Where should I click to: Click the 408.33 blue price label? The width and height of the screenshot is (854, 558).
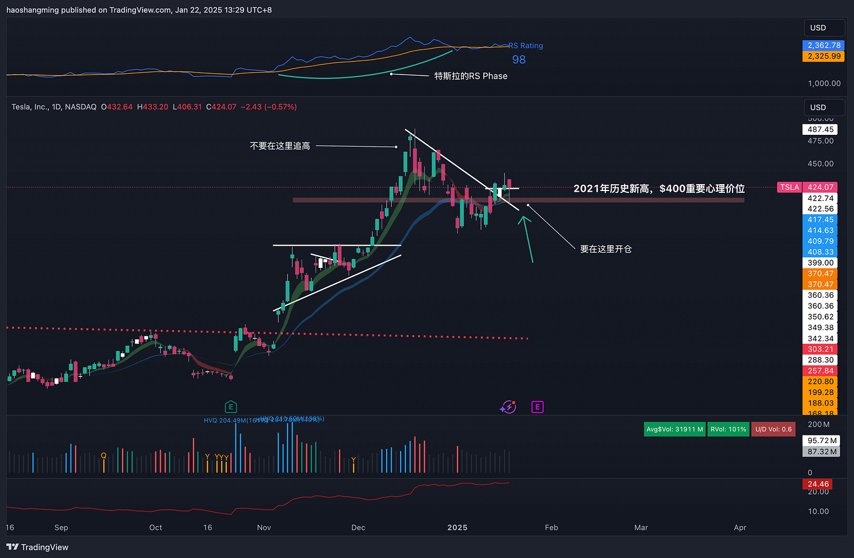click(x=820, y=252)
